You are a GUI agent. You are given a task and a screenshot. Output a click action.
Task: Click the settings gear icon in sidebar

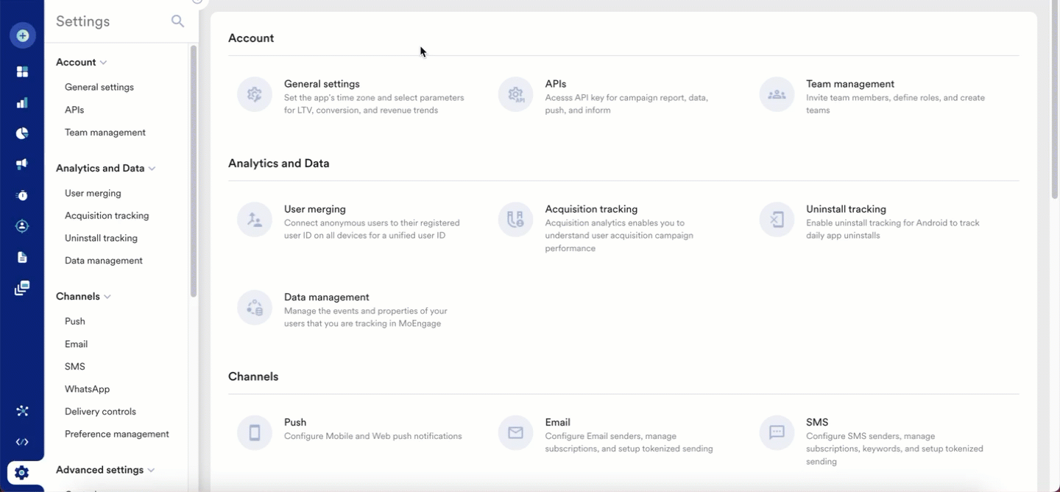pyautogui.click(x=22, y=473)
